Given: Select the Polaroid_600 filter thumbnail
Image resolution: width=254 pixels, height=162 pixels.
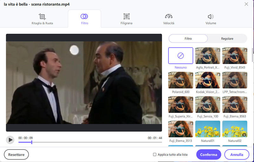Looking at the screenshot, I should click(181, 80).
